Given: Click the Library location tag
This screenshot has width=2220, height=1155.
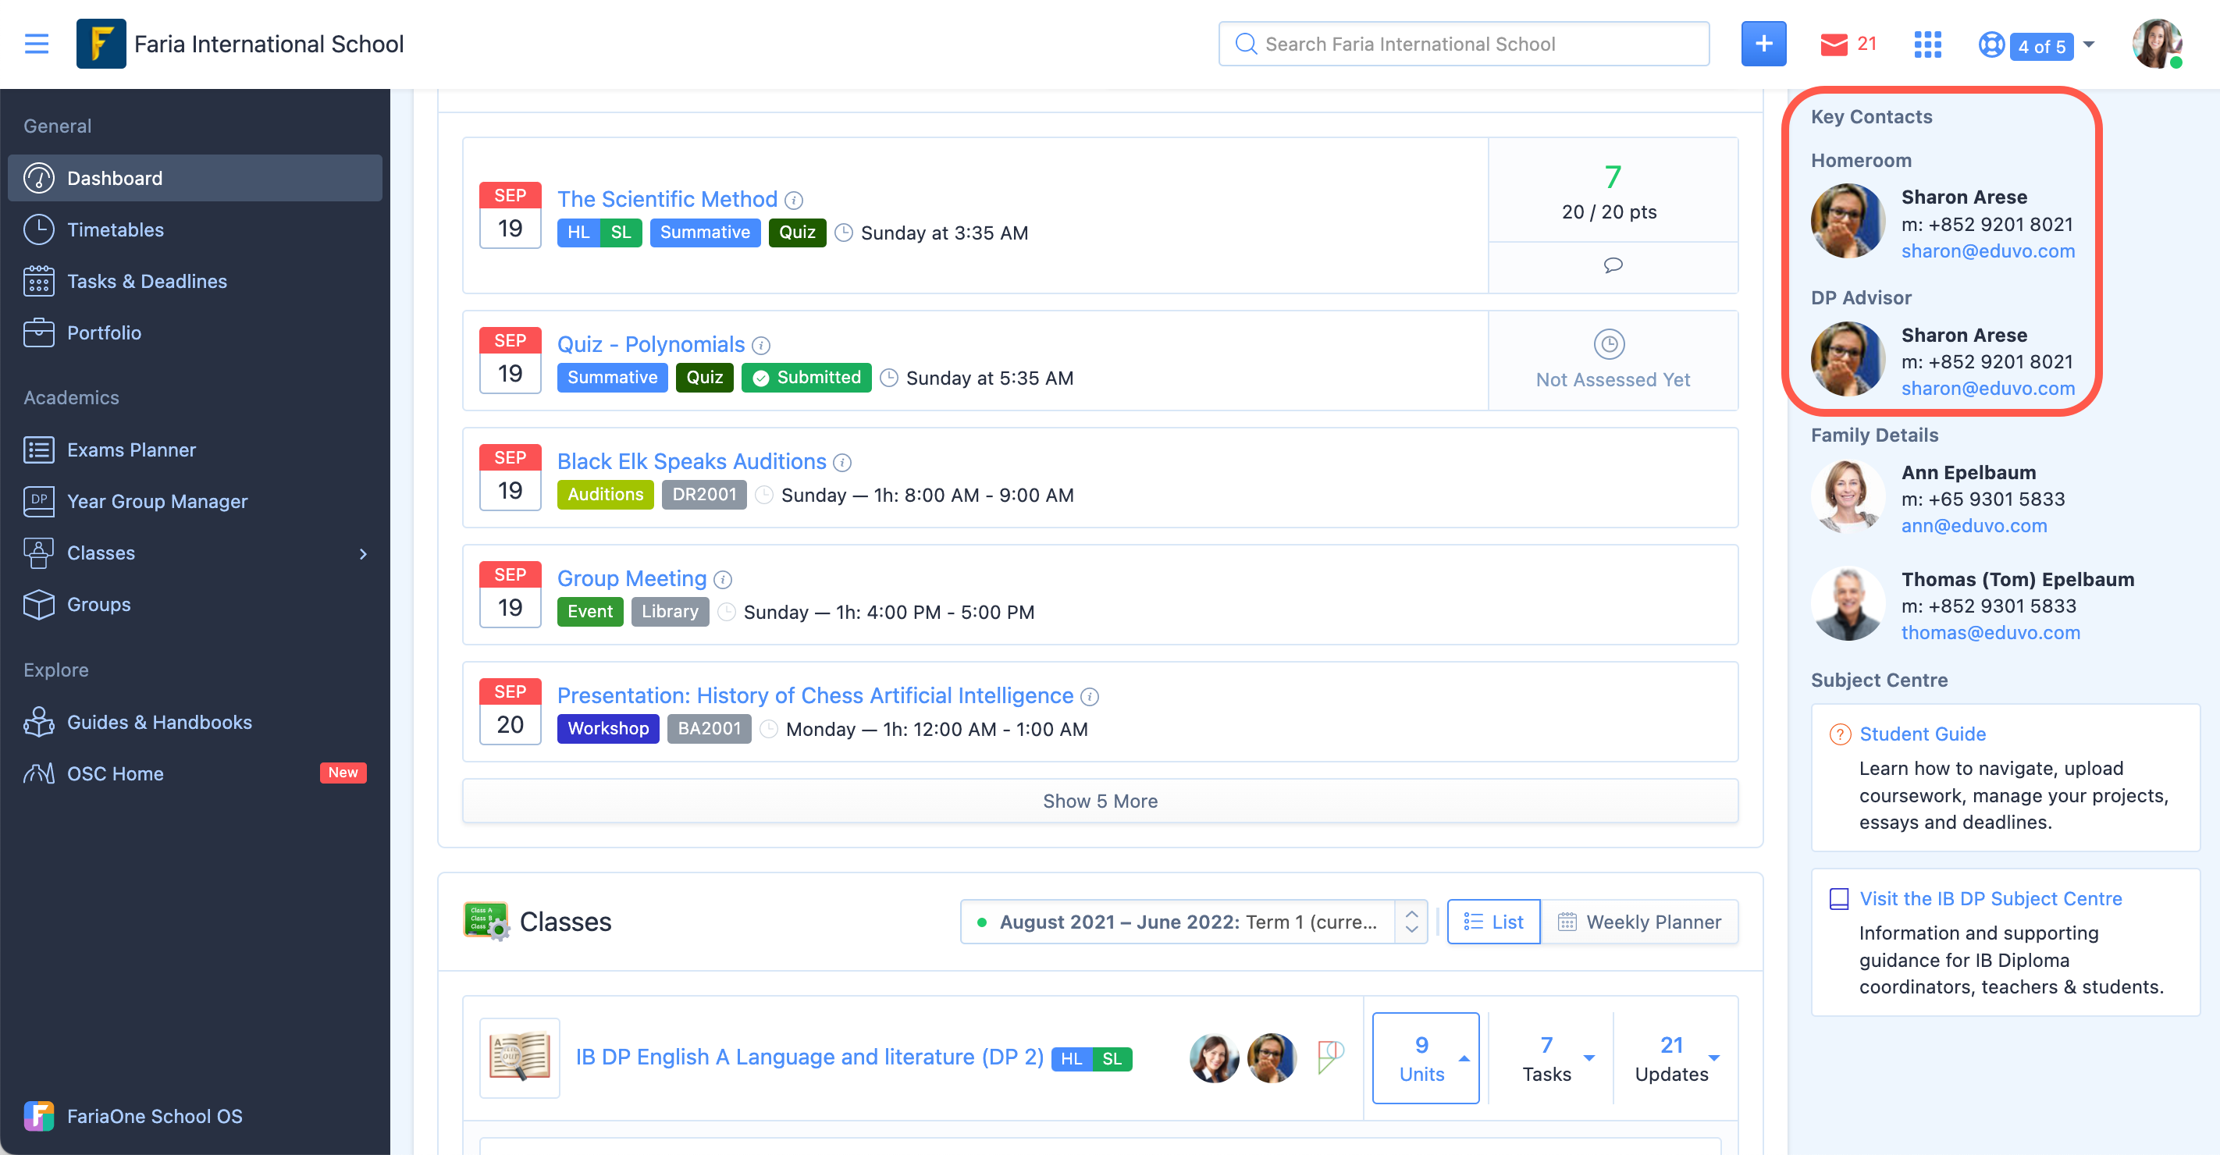Looking at the screenshot, I should point(670,613).
